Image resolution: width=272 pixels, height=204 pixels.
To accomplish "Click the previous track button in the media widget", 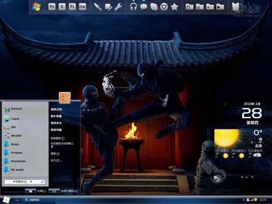I will (x=242, y=177).
